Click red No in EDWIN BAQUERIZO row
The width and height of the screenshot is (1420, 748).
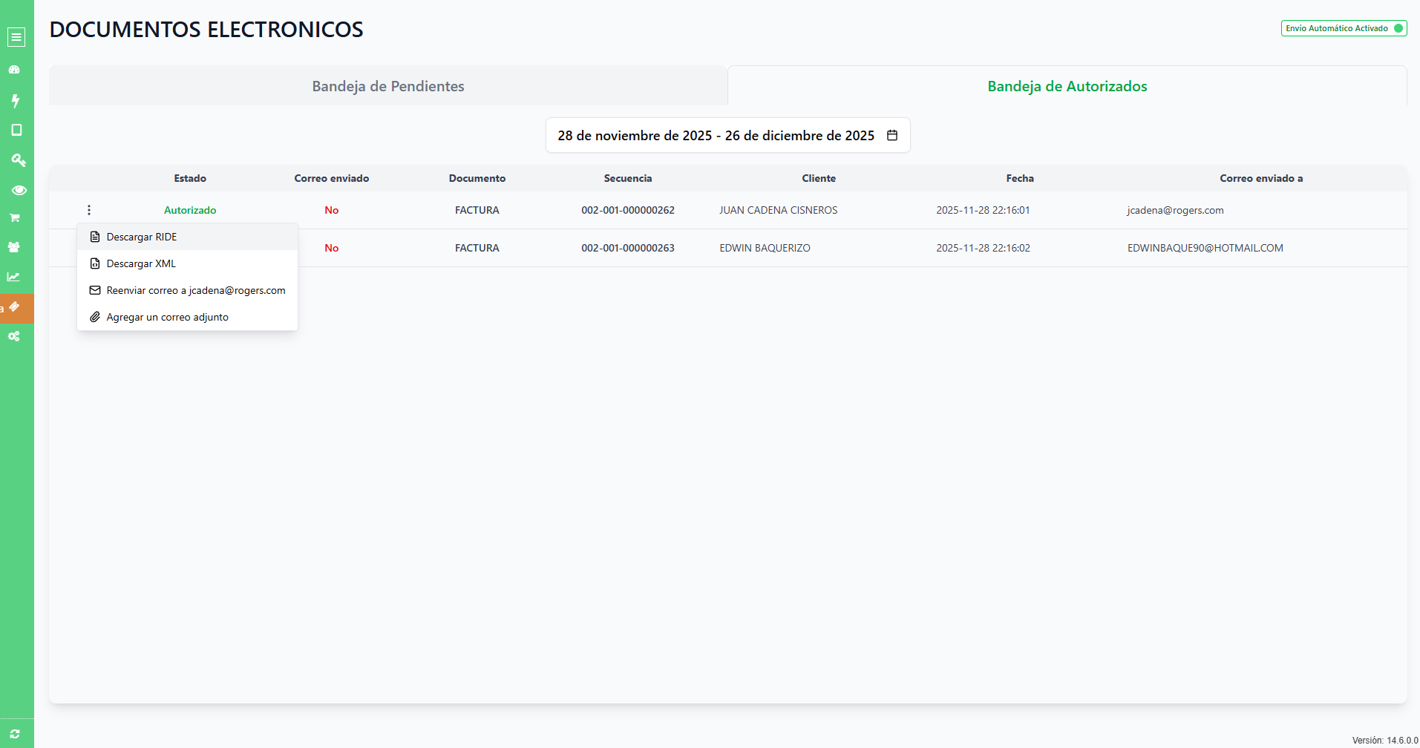click(x=332, y=248)
